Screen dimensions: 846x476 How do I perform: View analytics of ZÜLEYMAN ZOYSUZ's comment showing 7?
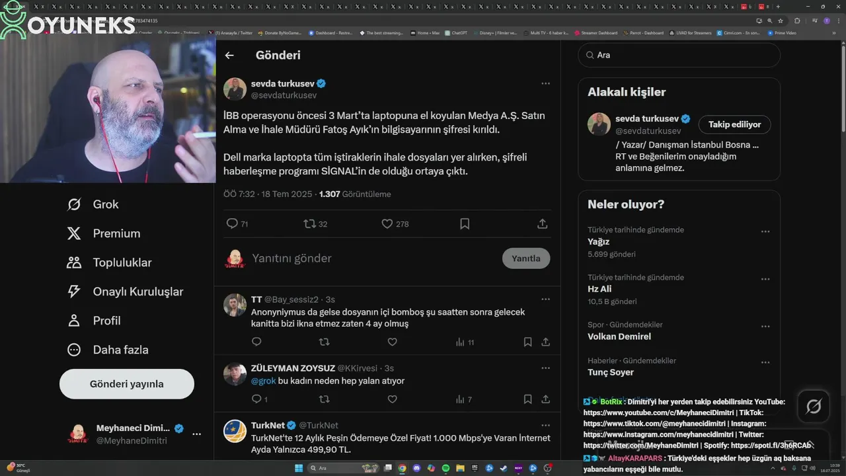463,399
